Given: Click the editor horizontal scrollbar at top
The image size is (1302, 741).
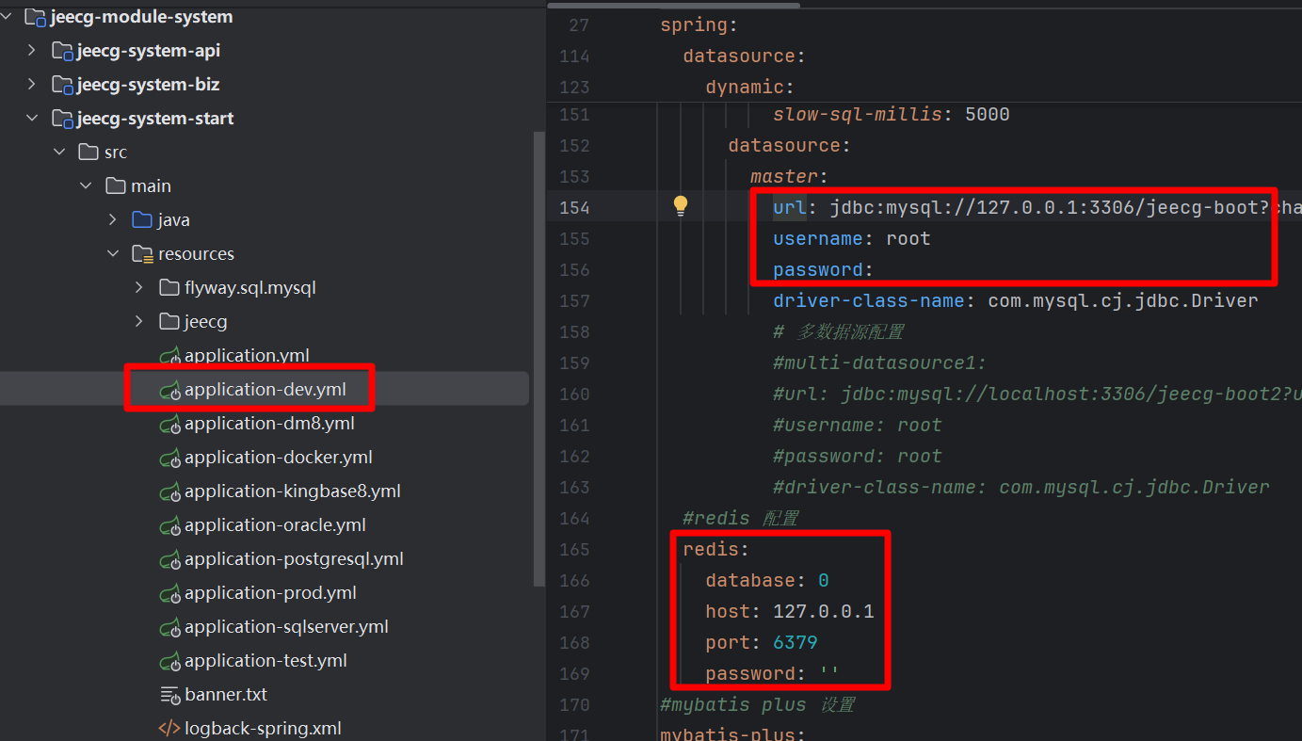Looking at the screenshot, I should point(674,5).
